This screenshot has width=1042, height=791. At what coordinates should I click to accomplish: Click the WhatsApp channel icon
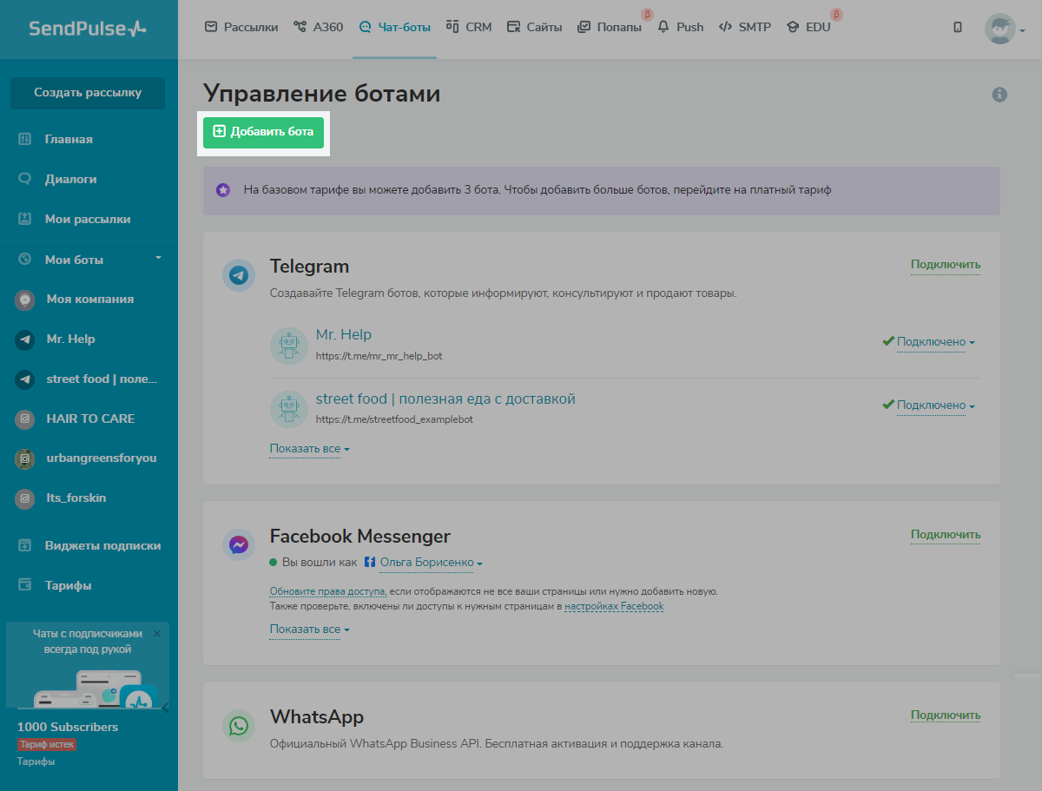tap(239, 726)
